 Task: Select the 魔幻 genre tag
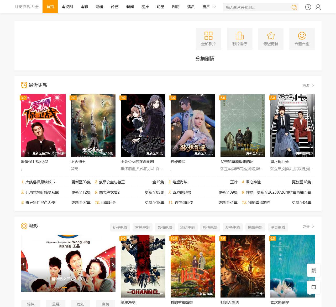pyautogui.click(x=81, y=304)
